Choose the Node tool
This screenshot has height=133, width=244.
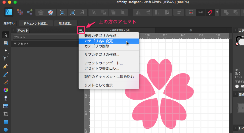pyautogui.click(x=6, y=51)
